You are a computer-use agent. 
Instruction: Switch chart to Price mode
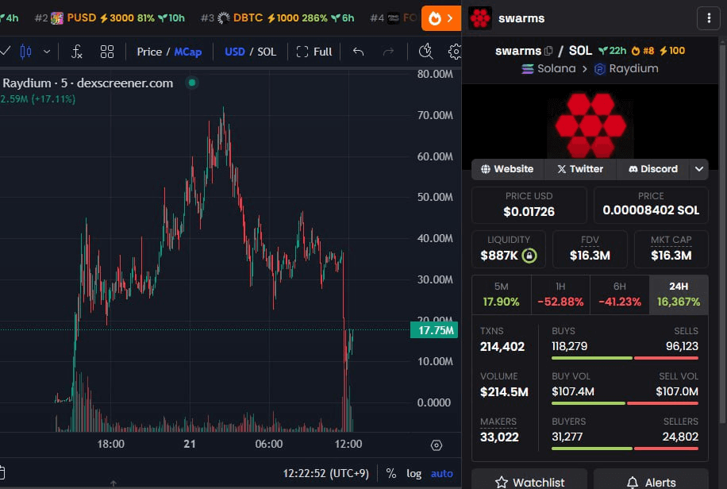pos(149,52)
